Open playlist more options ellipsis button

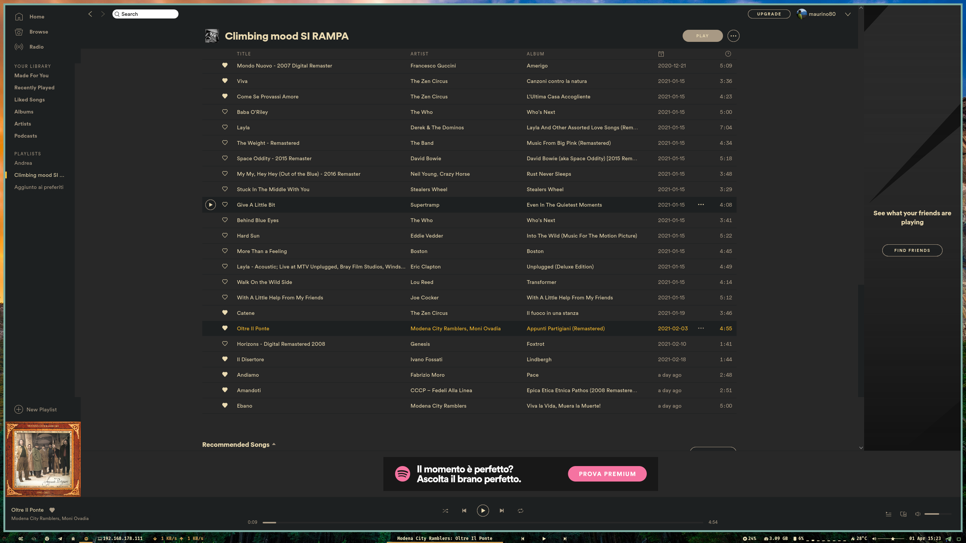point(733,36)
